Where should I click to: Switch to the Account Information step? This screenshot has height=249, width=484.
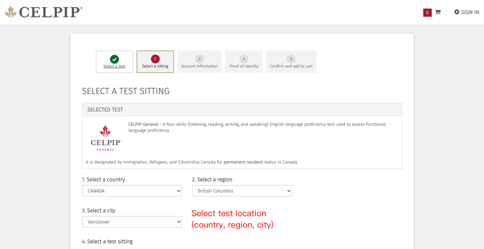199,66
